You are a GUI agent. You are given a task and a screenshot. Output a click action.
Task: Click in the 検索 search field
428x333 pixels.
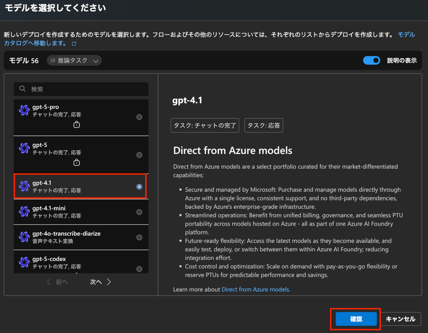[x=81, y=89]
